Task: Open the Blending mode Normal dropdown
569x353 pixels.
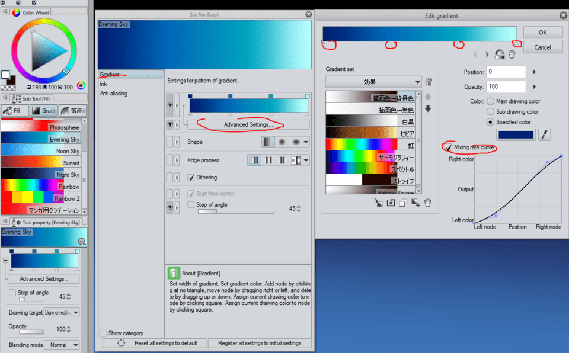Action: (x=62, y=345)
